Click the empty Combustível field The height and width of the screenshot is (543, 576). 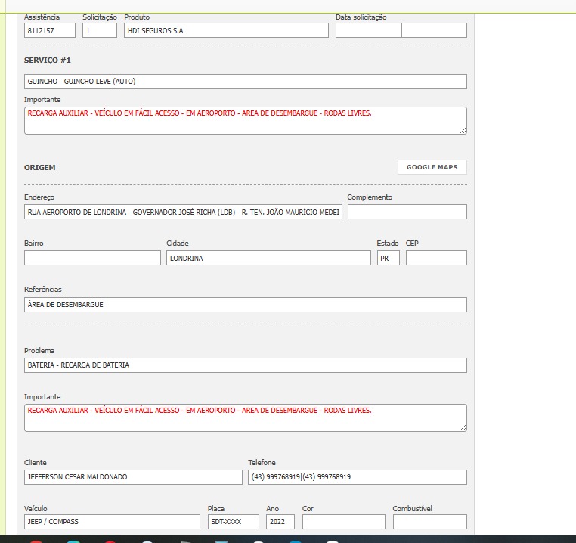pos(429,522)
